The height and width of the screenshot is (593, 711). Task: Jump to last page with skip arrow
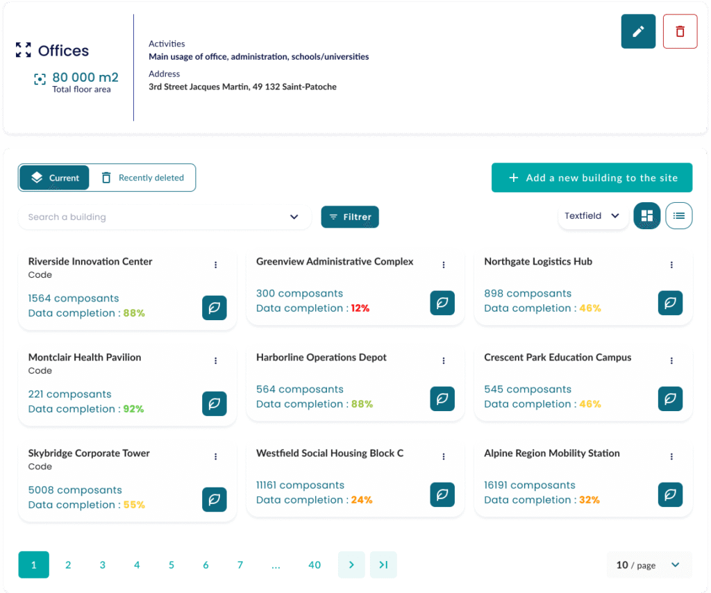[383, 565]
